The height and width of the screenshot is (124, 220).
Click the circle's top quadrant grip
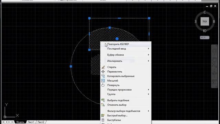point(110,28)
